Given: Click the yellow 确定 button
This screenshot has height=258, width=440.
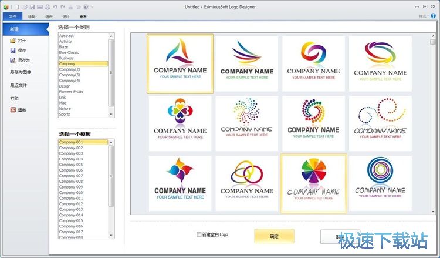Looking at the screenshot, I should click(274, 236).
